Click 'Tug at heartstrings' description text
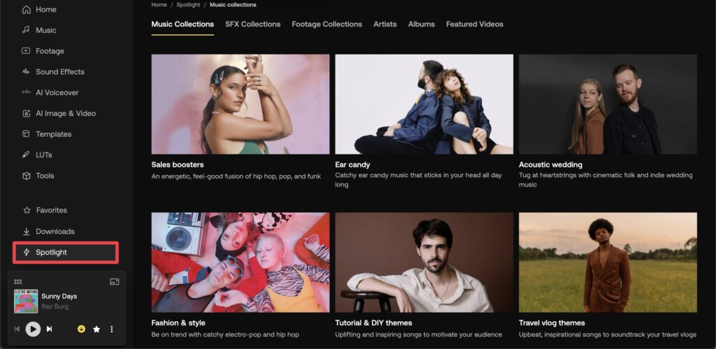 pos(606,180)
